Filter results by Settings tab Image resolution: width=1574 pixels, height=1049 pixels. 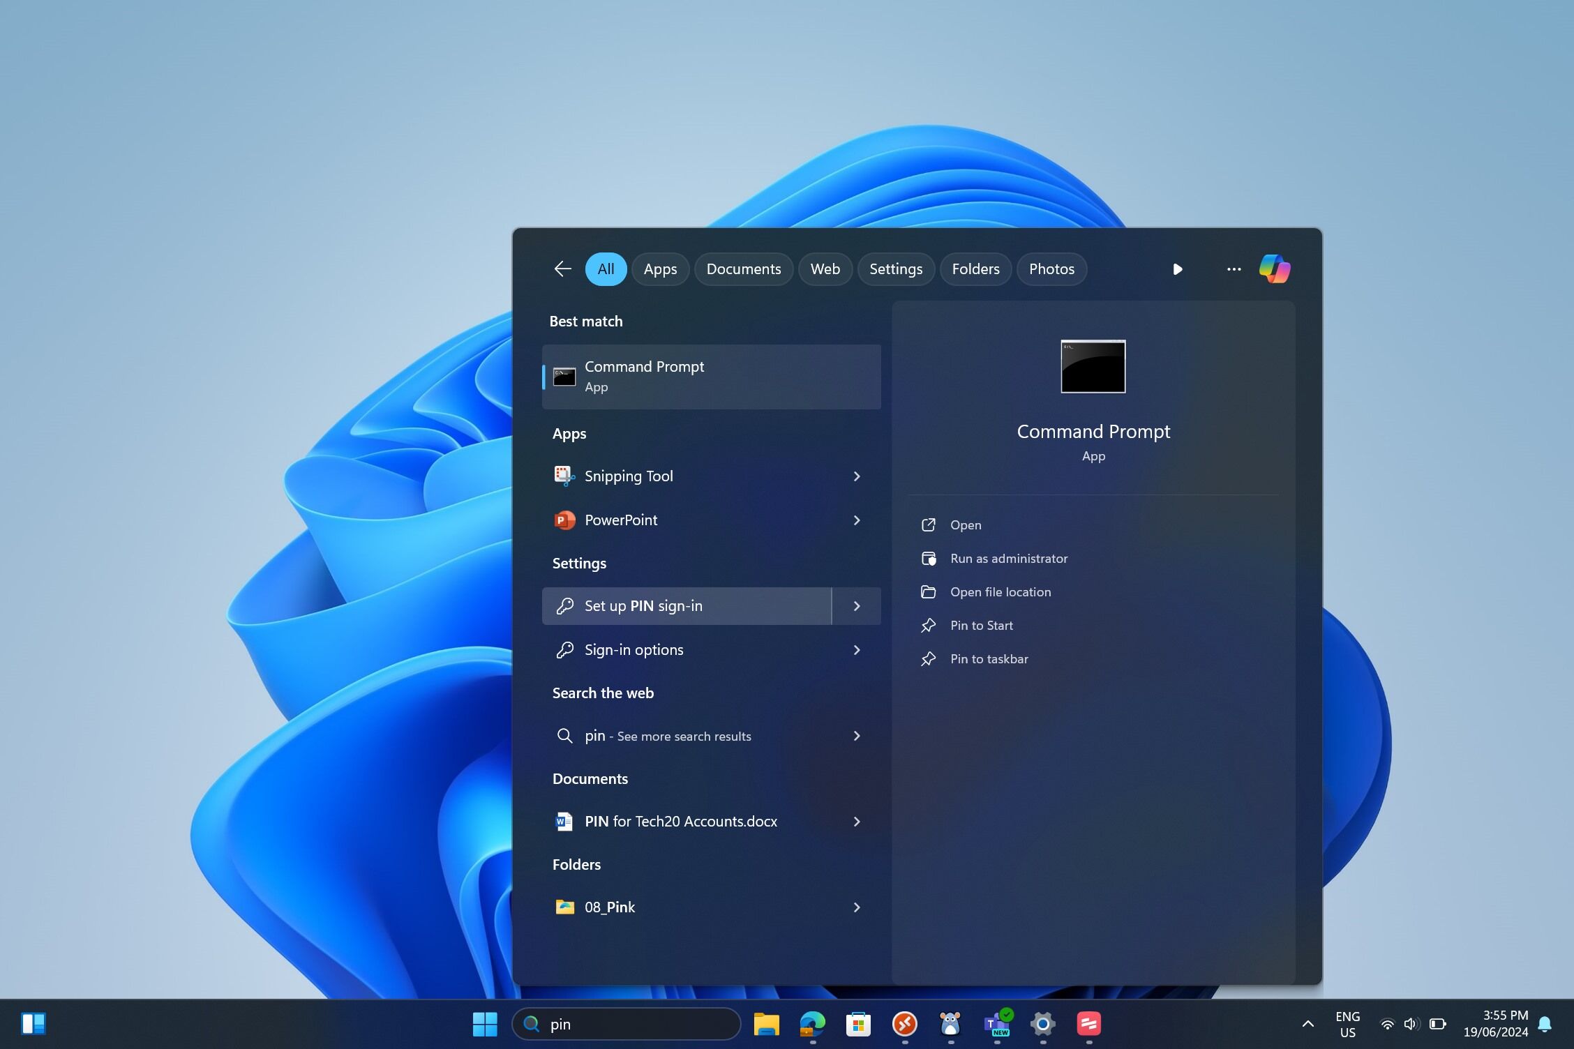[x=895, y=269]
